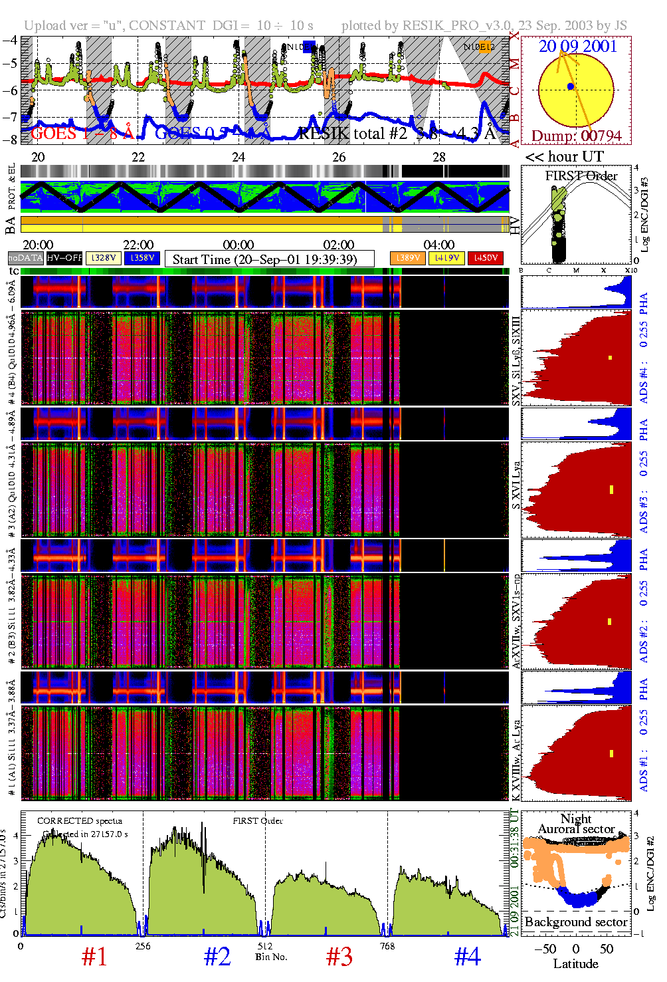Click the Start Time text box
The image size is (667, 982).
[x=269, y=259]
